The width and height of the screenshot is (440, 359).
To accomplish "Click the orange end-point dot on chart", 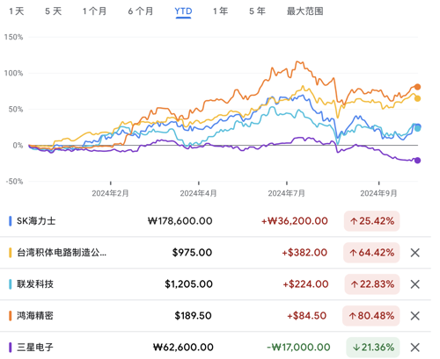I will coord(417,87).
